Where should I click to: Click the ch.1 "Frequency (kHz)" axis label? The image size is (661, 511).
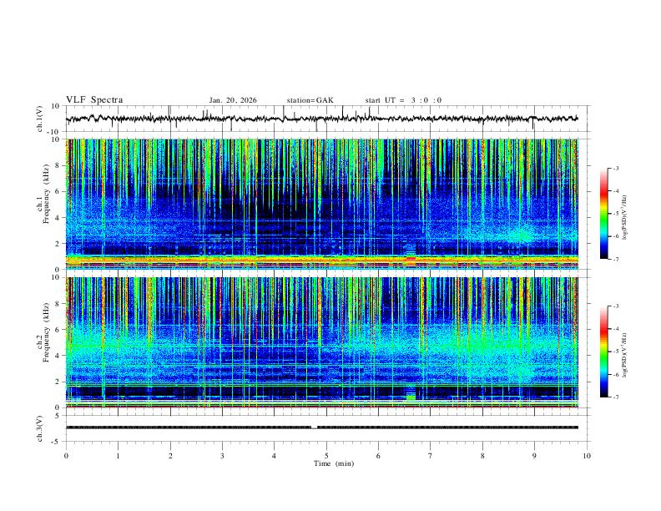[46, 195]
